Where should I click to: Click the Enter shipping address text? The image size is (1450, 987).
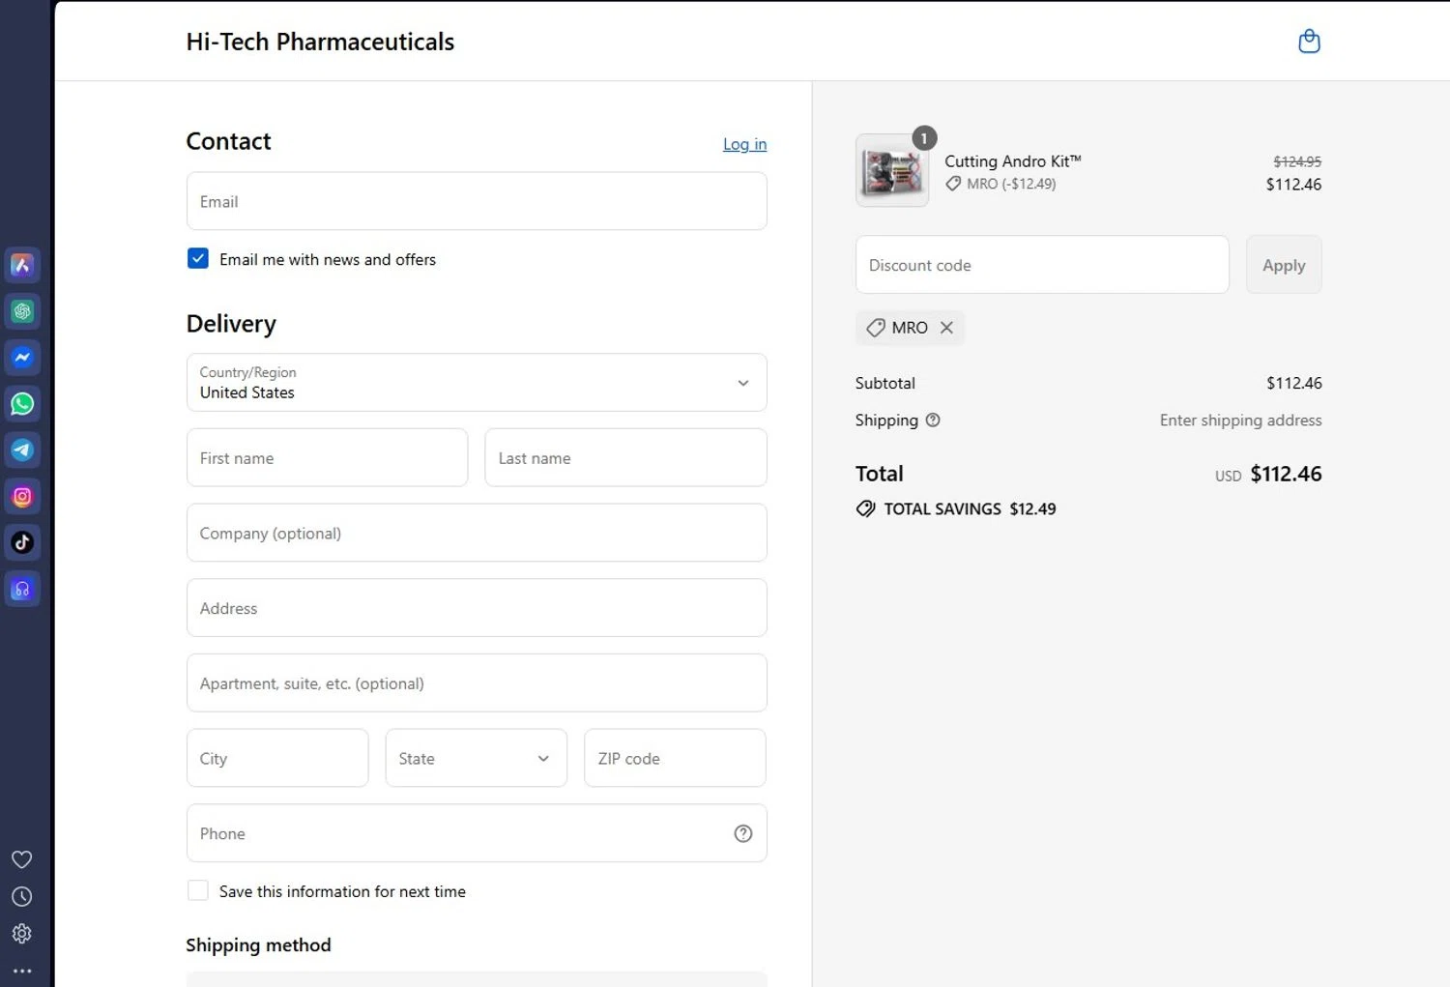click(1240, 421)
